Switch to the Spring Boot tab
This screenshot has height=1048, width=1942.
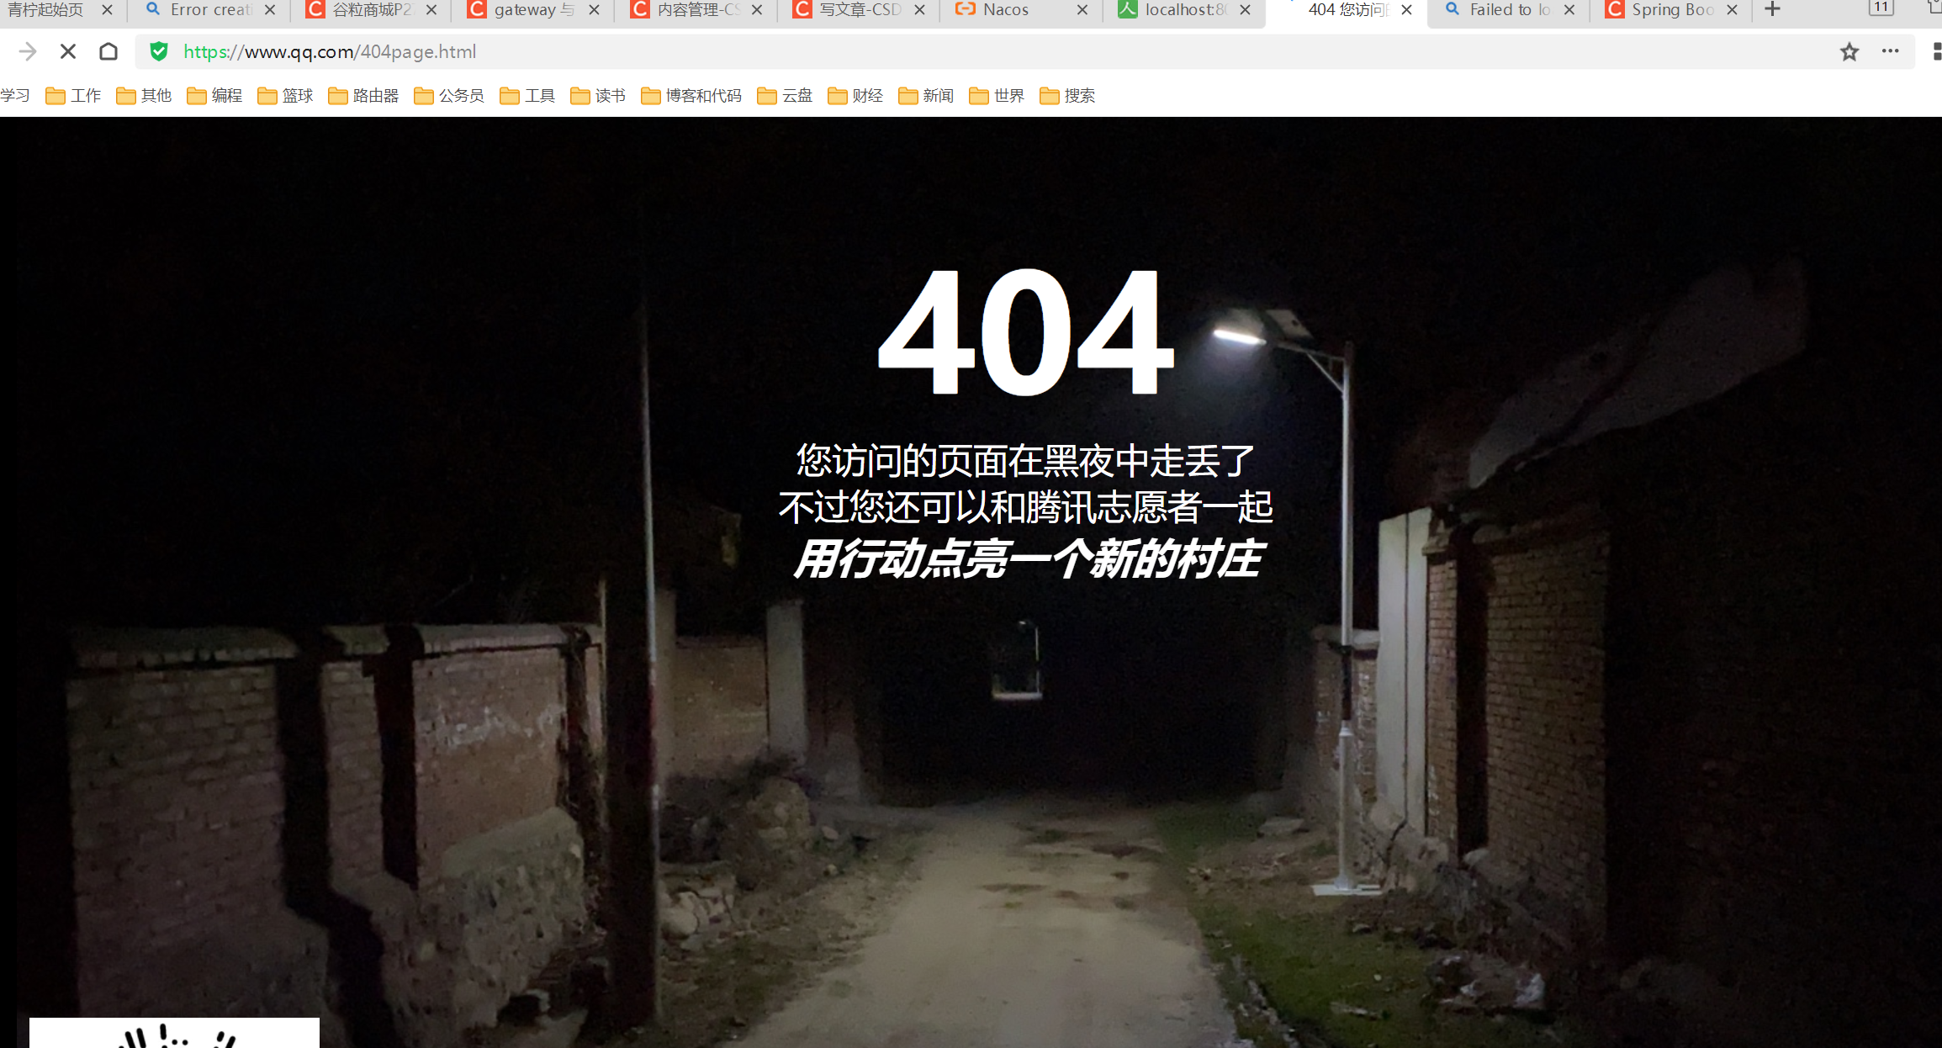click(1670, 9)
